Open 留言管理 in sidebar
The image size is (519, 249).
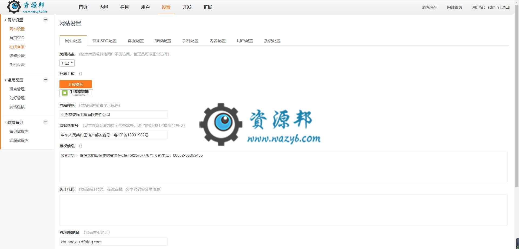pyautogui.click(x=17, y=89)
